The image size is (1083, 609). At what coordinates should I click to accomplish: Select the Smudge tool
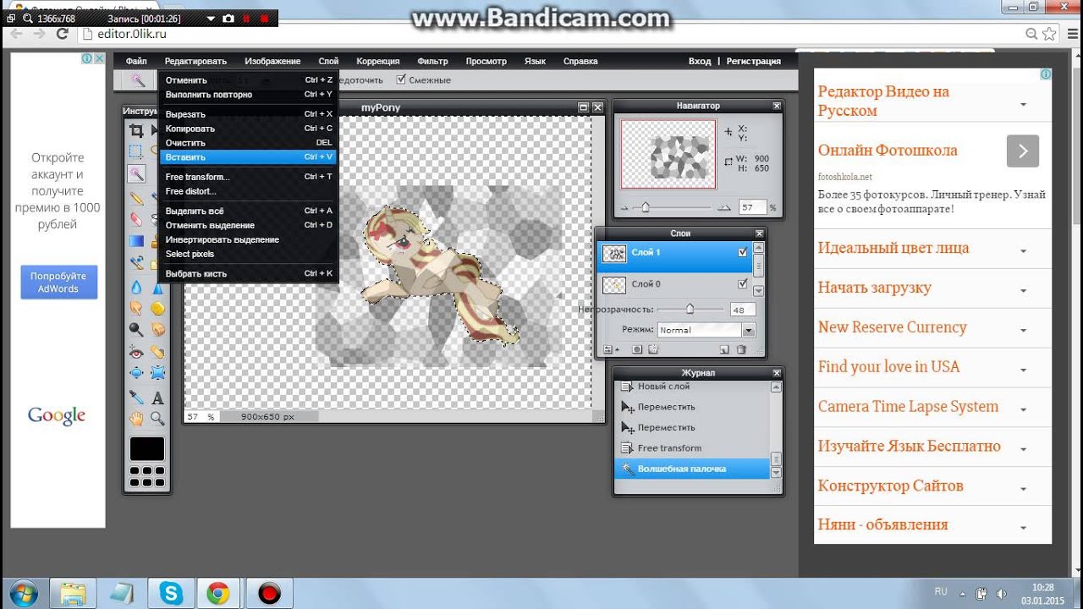[x=136, y=308]
